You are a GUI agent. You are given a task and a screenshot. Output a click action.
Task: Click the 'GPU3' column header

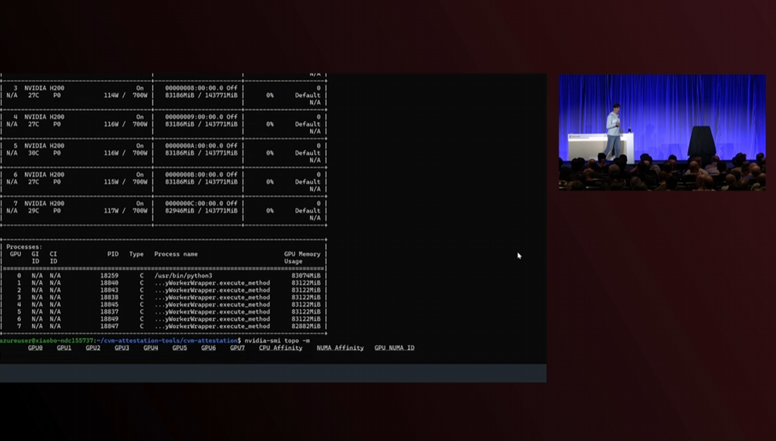click(122, 348)
